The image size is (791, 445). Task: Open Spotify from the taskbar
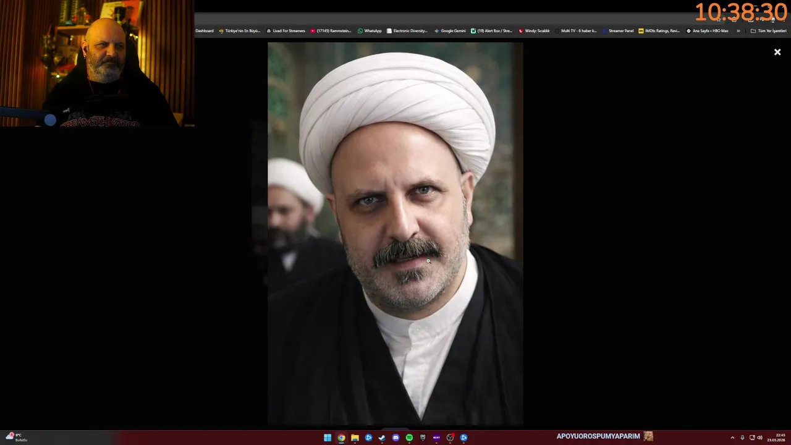coord(409,438)
